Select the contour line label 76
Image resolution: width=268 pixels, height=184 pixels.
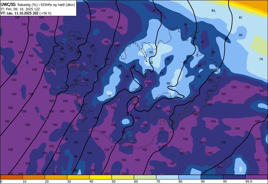pyautogui.click(x=87, y=94)
